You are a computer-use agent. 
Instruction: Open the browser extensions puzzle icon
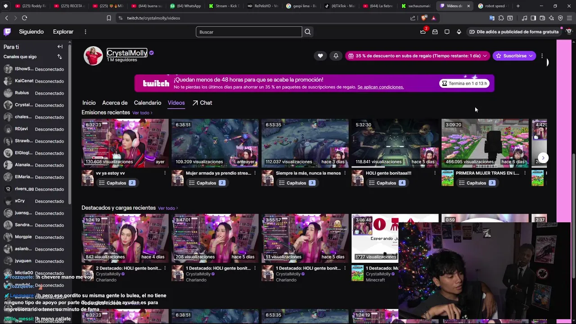(x=501, y=18)
